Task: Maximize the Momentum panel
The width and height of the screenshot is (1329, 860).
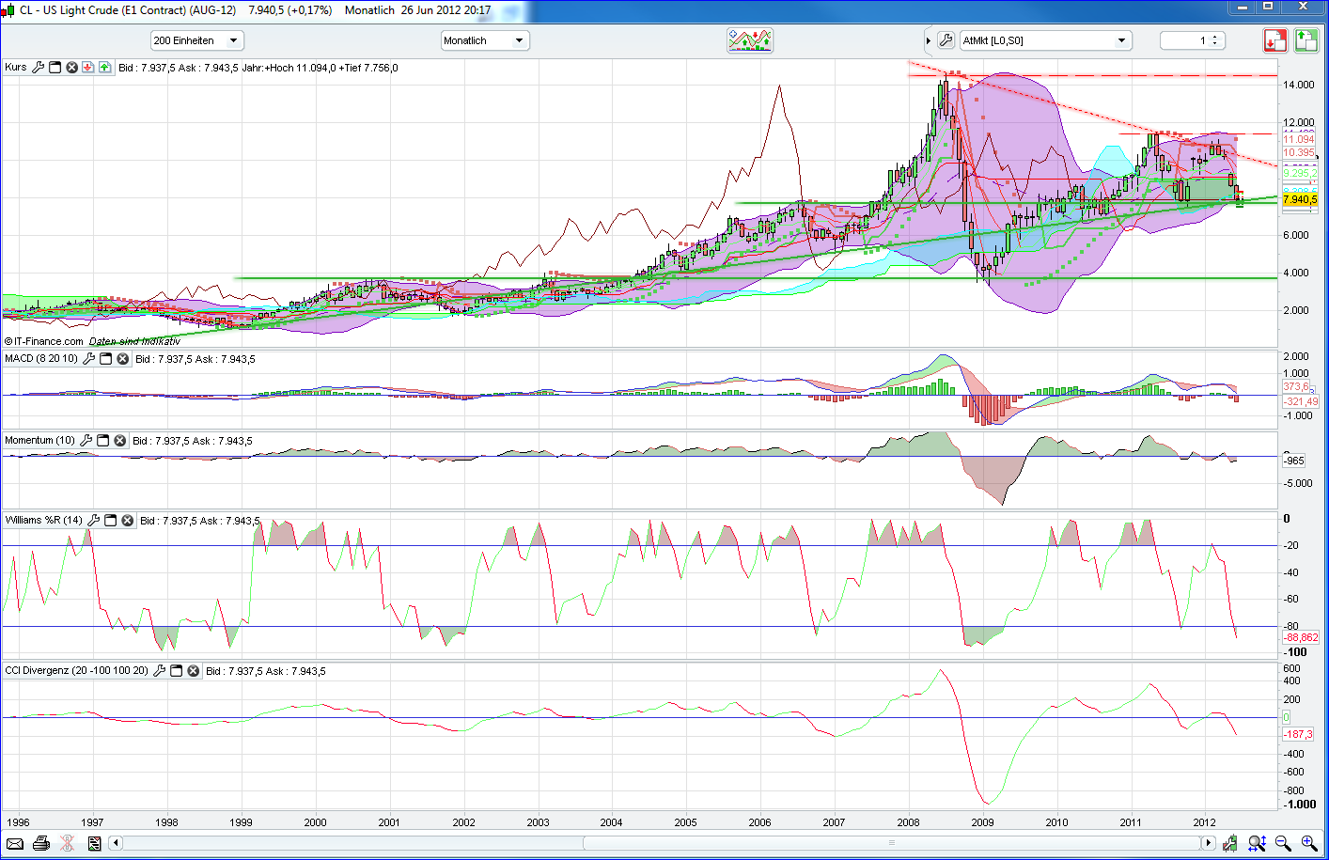Action: (103, 441)
